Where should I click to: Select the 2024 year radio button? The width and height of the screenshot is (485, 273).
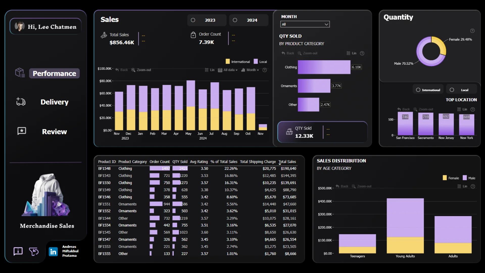pyautogui.click(x=235, y=20)
